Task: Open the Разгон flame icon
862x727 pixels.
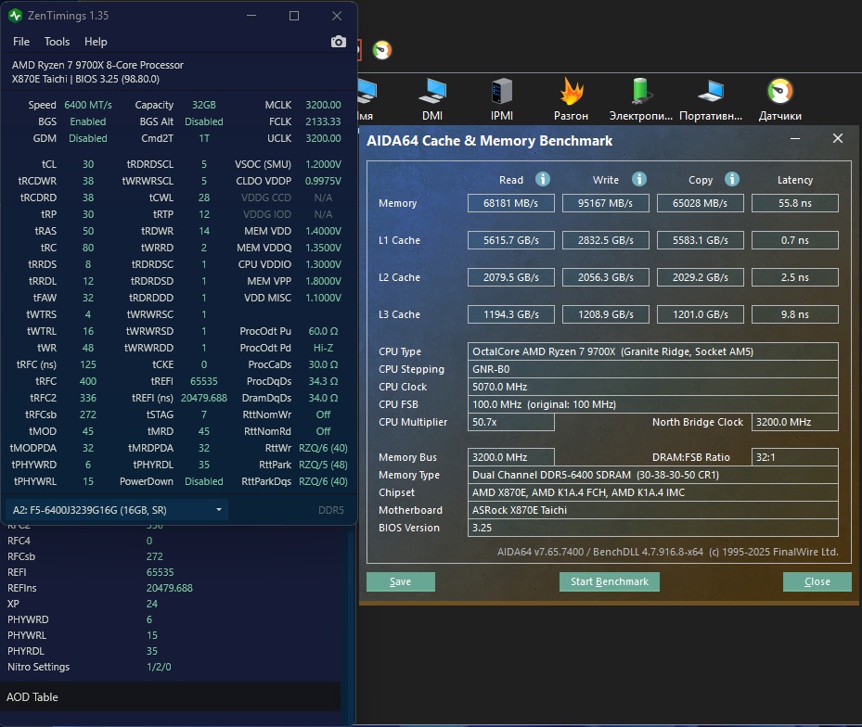Action: pos(571,99)
